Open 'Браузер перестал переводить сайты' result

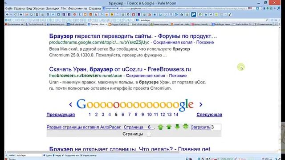click(133, 36)
